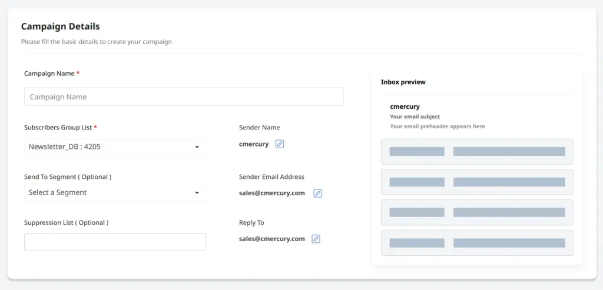This screenshot has height=290, width=603.
Task: Click the Select a Segment combo box
Action: [115, 192]
